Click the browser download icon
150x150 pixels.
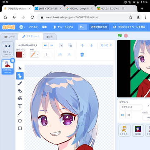click(138, 17)
